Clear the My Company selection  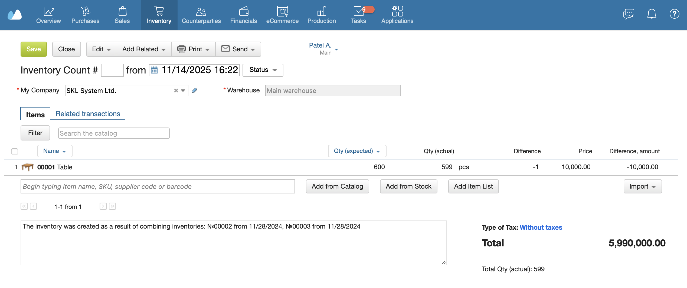176,91
